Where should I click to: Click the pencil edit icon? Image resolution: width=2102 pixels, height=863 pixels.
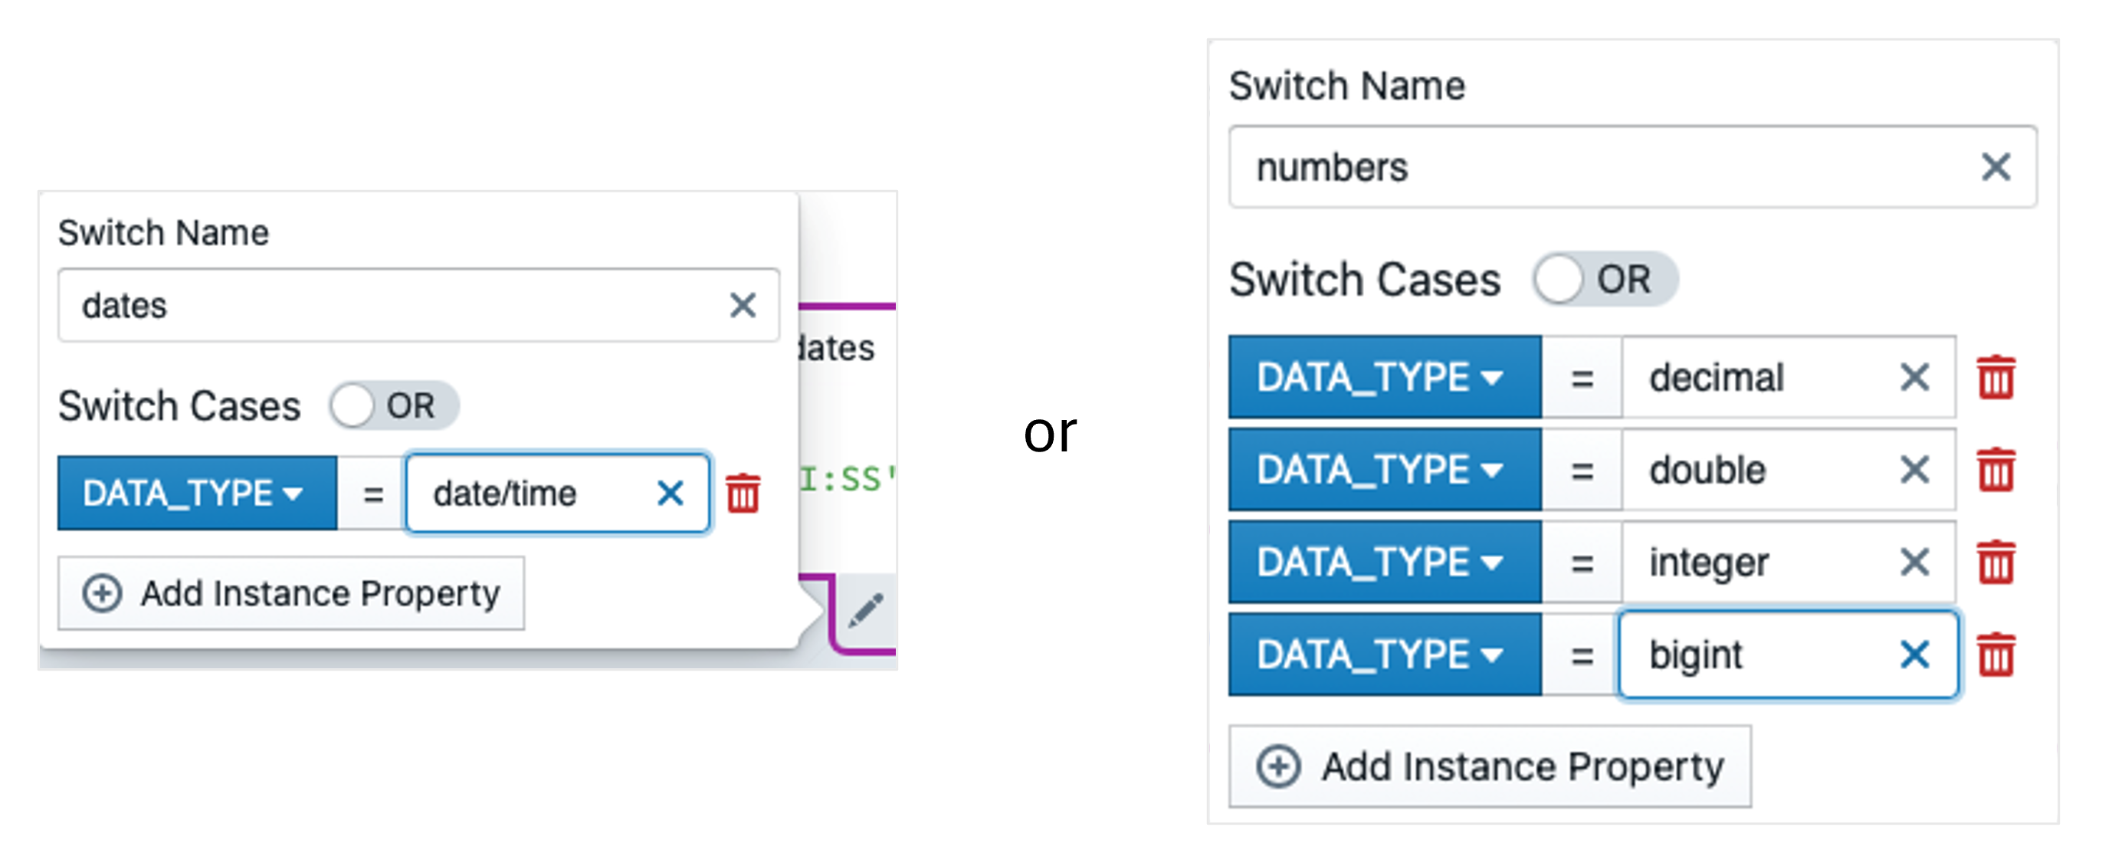(x=865, y=611)
